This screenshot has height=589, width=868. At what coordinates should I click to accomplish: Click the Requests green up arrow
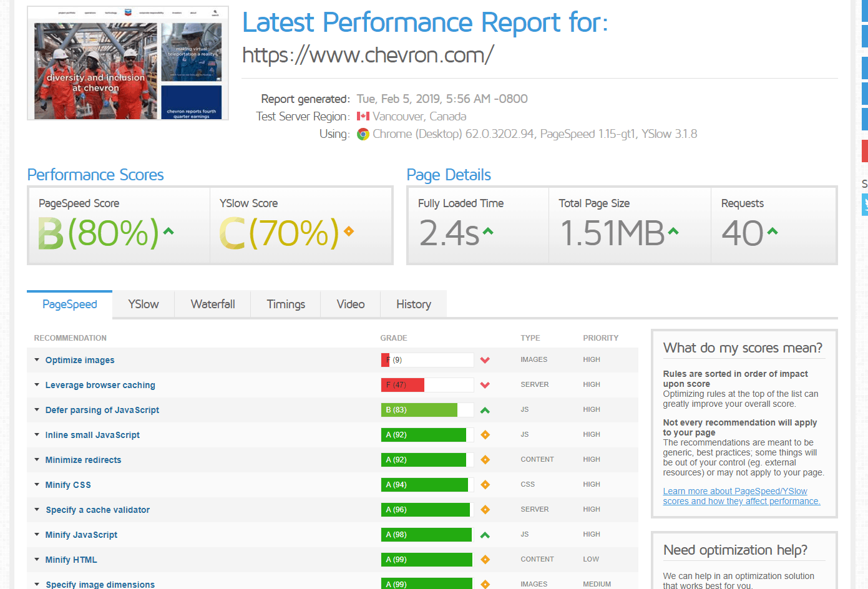(x=773, y=231)
